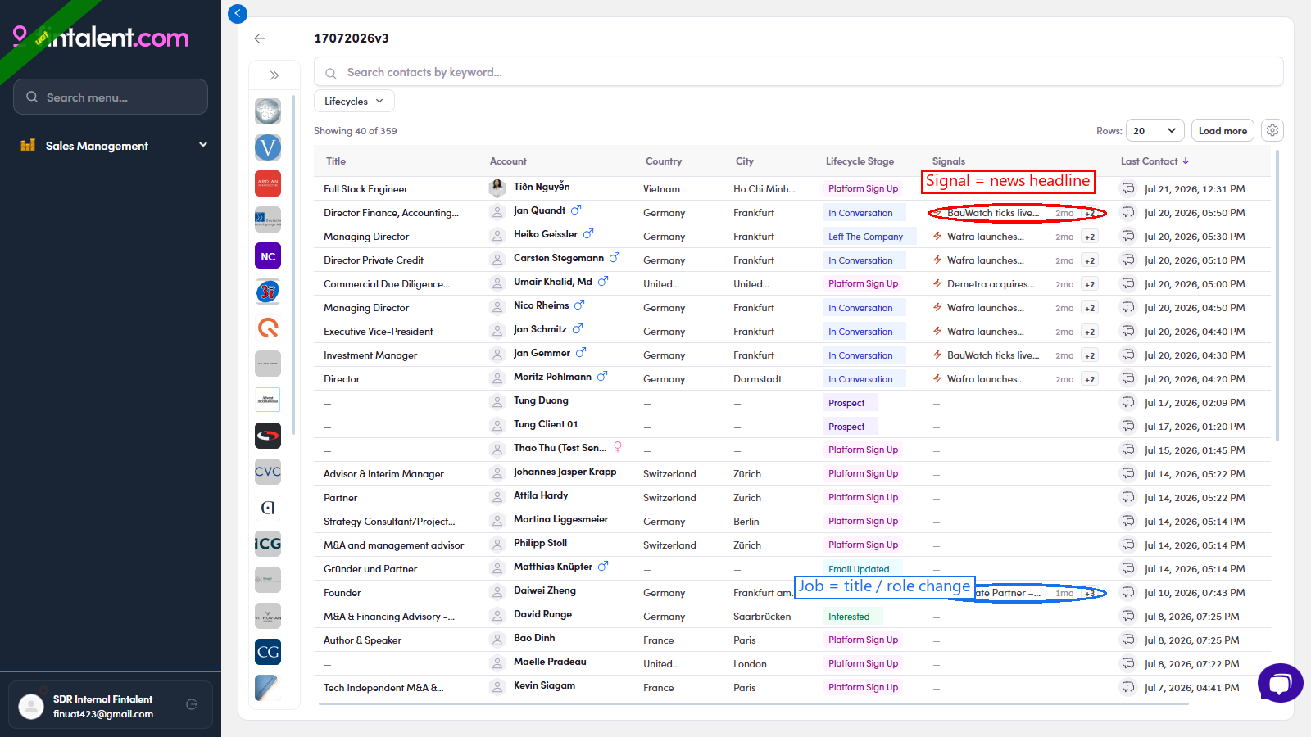Screen dimensions: 1311x737
Task: Open the table settings gear icon
Action: click(x=1272, y=130)
